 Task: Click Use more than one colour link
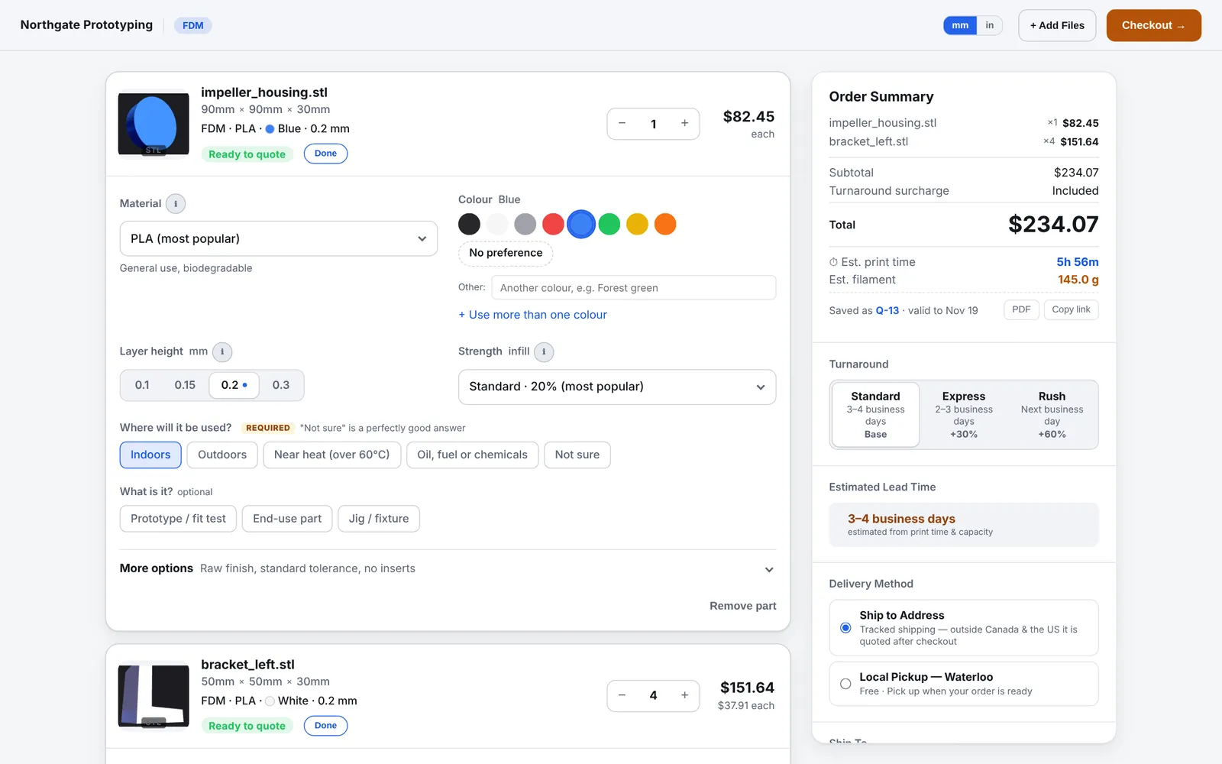(x=532, y=315)
